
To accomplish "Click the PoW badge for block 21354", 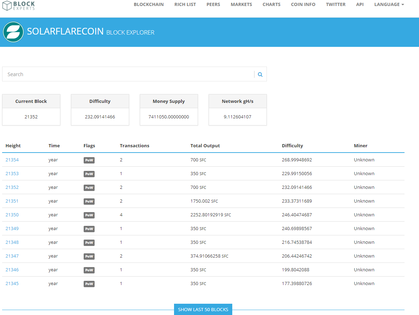I will (89, 160).
